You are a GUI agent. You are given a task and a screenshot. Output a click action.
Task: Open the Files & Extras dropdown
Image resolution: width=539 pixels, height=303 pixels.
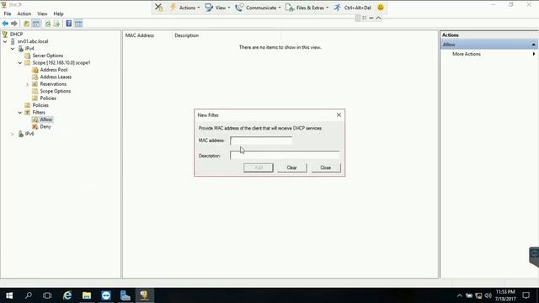(x=307, y=8)
